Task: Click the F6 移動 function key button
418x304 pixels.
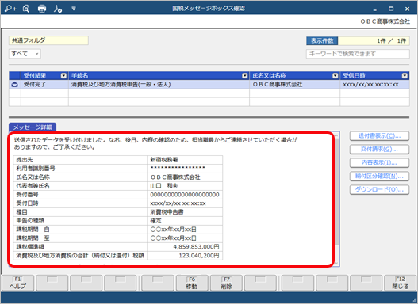Action: [x=192, y=283]
